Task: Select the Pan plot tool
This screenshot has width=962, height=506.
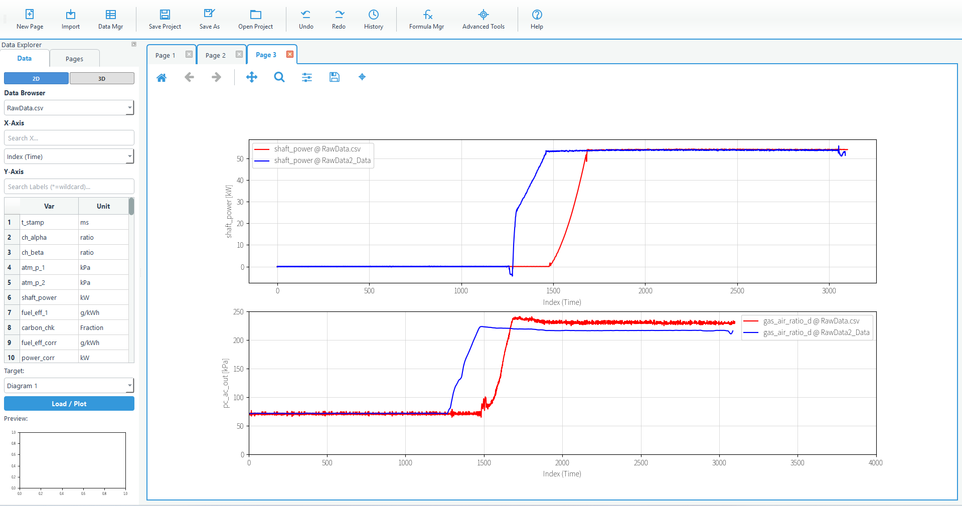Action: (252, 77)
